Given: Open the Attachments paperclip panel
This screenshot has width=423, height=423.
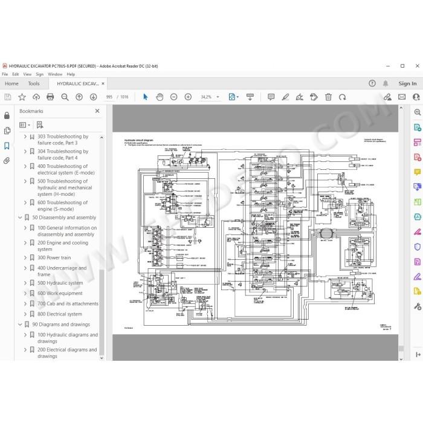Looking at the screenshot, I should [x=7, y=161].
